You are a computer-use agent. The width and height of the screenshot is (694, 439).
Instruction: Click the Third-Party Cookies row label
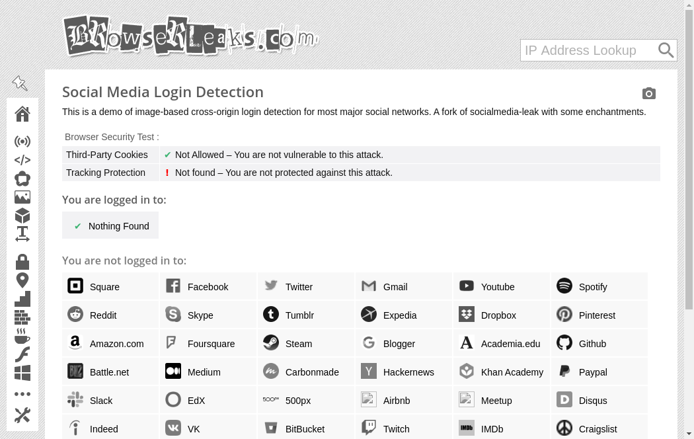[107, 155]
